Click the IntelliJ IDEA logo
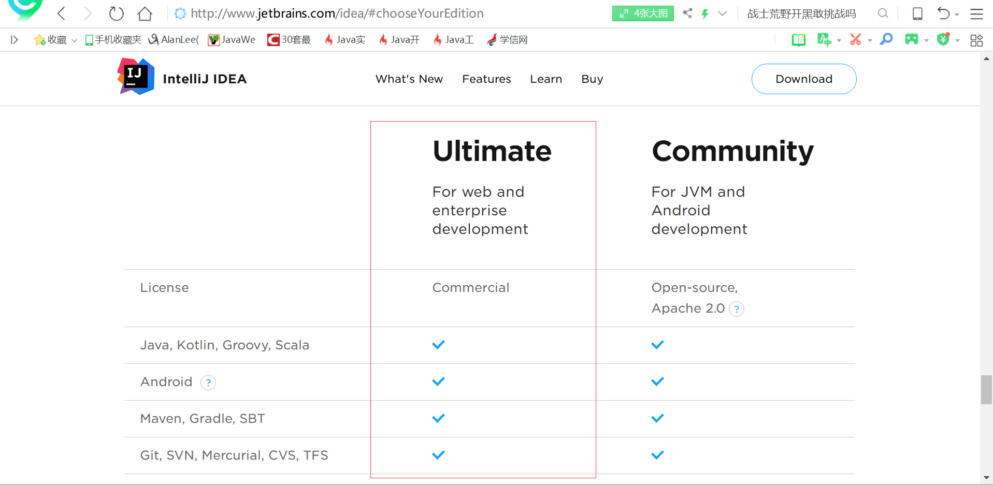Viewport: 993px width, 485px height. [136, 77]
